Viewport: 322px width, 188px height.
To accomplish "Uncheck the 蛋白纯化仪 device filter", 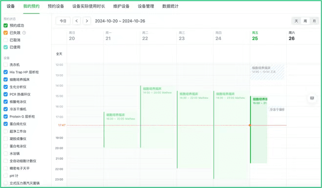I will point(5,124).
